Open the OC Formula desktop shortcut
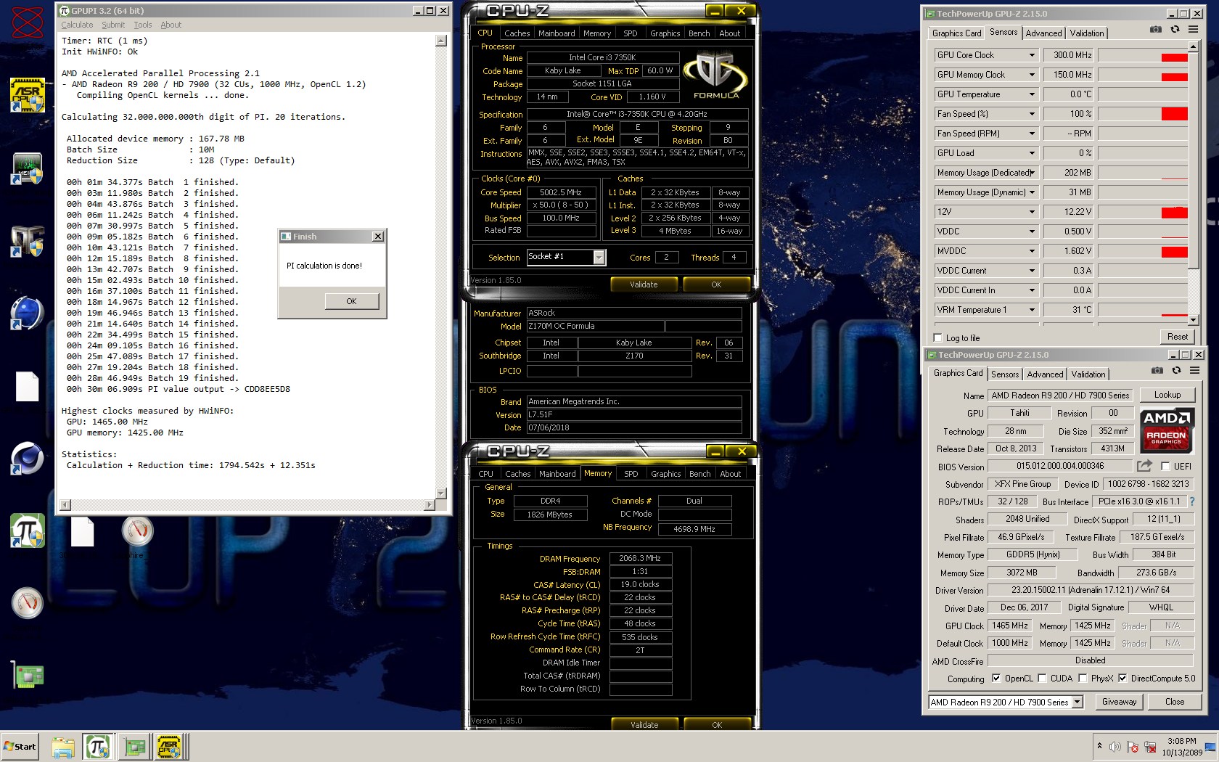The image size is (1219, 762). coord(28,241)
